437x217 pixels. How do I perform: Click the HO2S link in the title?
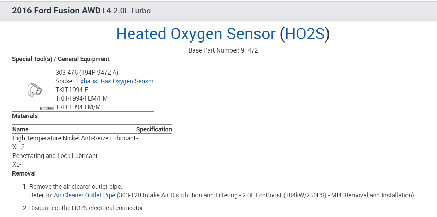(x=305, y=34)
